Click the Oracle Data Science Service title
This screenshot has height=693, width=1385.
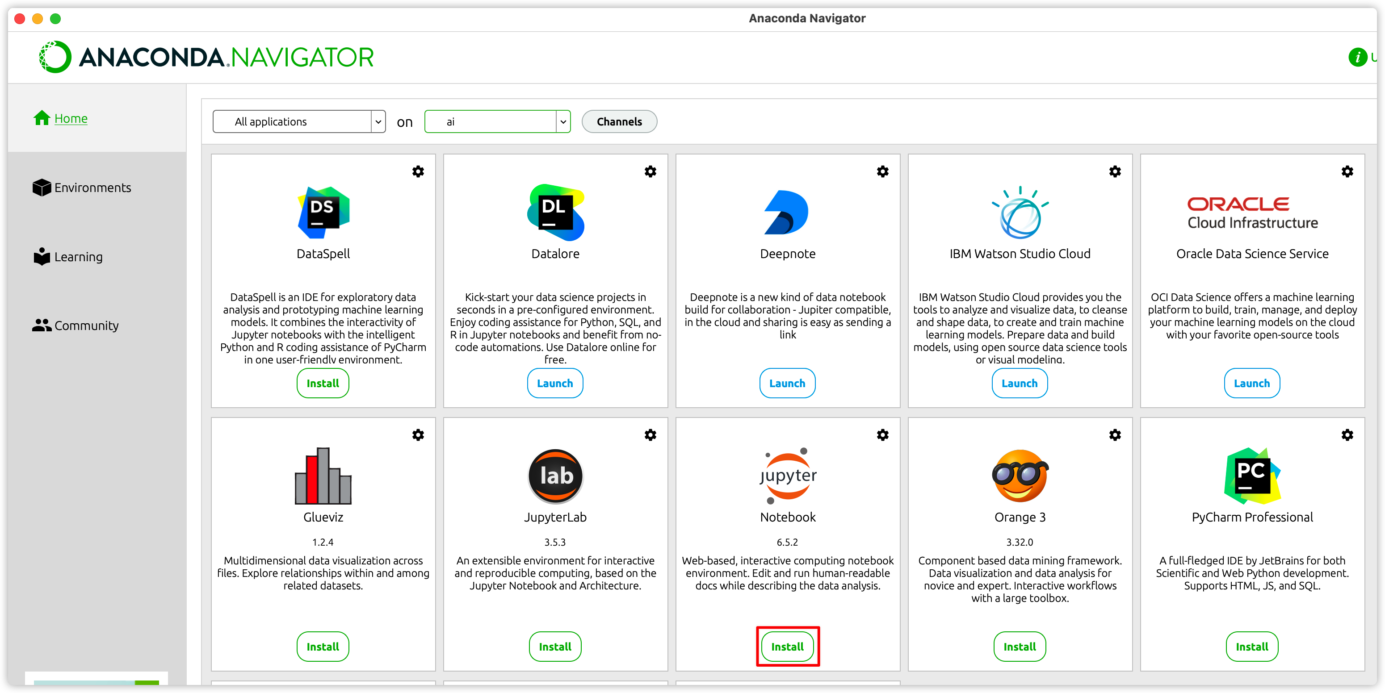click(x=1252, y=254)
